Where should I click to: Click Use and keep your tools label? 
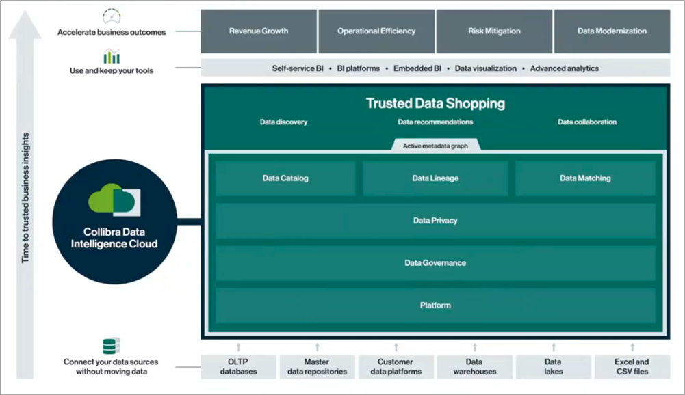112,70
